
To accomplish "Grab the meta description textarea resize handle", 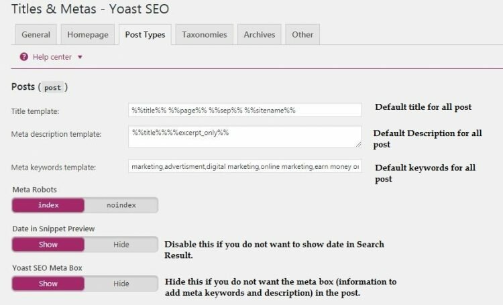I will pyautogui.click(x=358, y=144).
